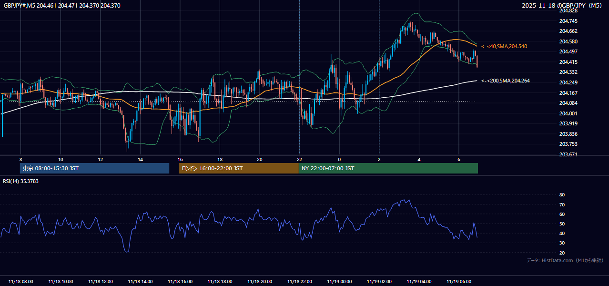The height and width of the screenshot is (286, 609).
Task: Click the 東京 08:00-15:30 JST session bar
Action: click(x=94, y=168)
